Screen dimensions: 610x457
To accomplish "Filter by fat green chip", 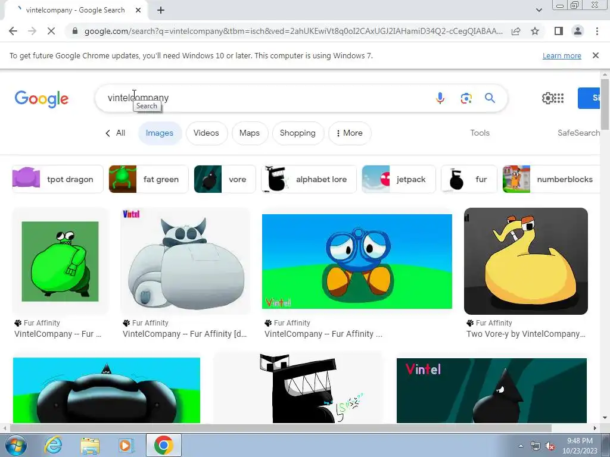I will pyautogui.click(x=148, y=179).
